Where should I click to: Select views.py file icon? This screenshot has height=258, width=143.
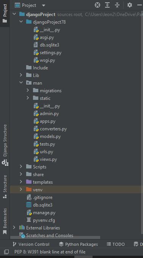tap(36, 159)
